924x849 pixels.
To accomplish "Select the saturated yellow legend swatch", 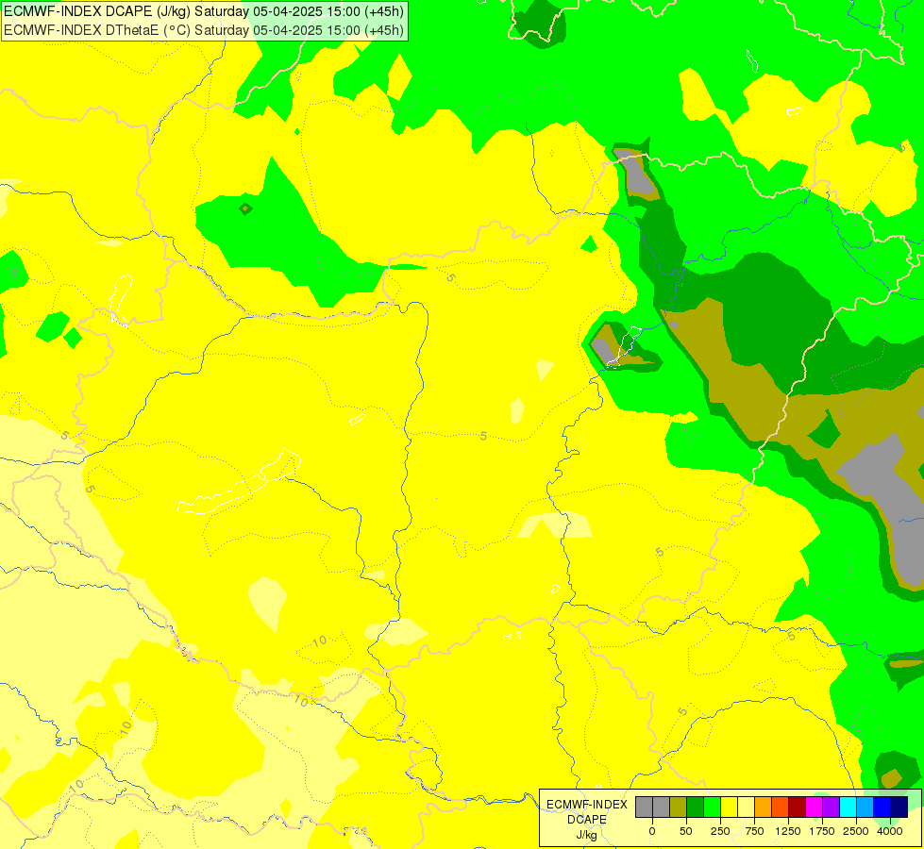I will pos(729,807).
